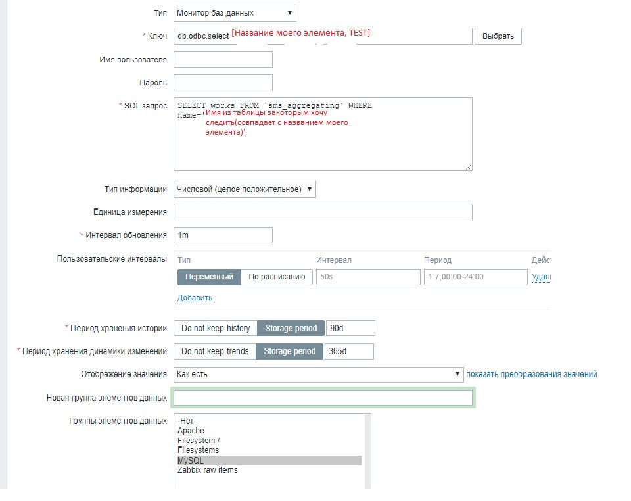
Task: Select Apache in the application groups list
Action: tap(191, 431)
